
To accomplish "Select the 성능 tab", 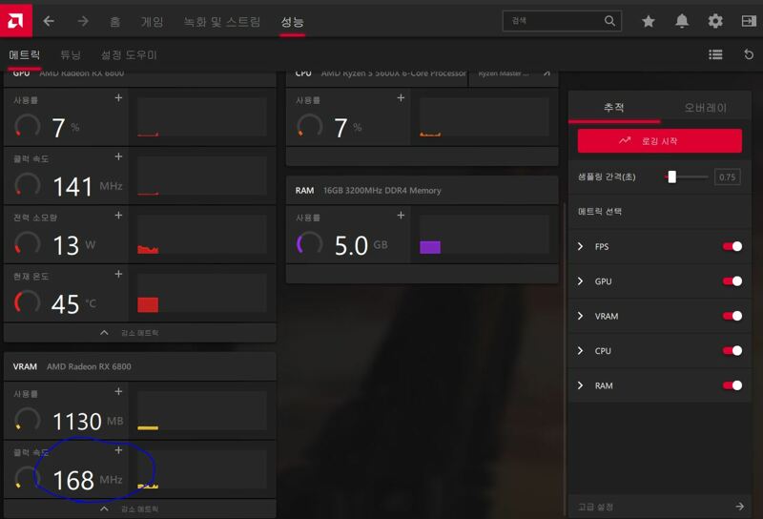I will (292, 21).
